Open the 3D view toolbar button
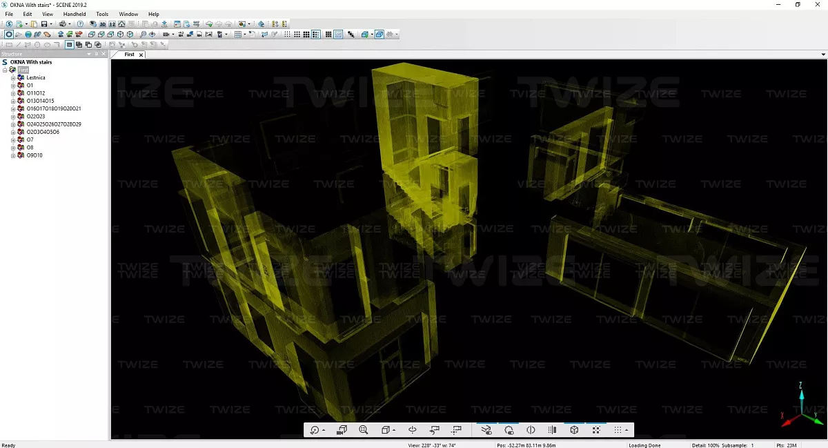This screenshot has width=828, height=448. tap(102, 24)
